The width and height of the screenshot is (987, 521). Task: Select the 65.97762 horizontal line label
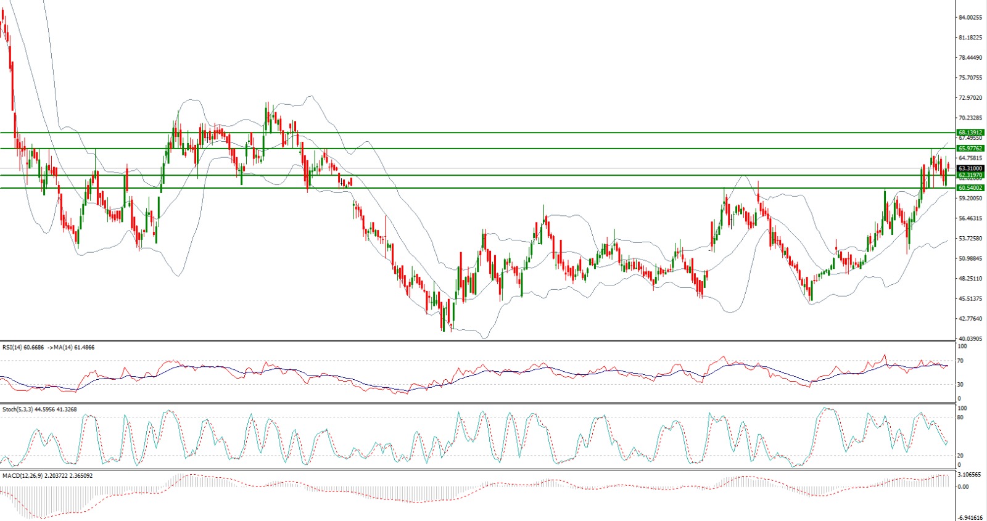970,149
